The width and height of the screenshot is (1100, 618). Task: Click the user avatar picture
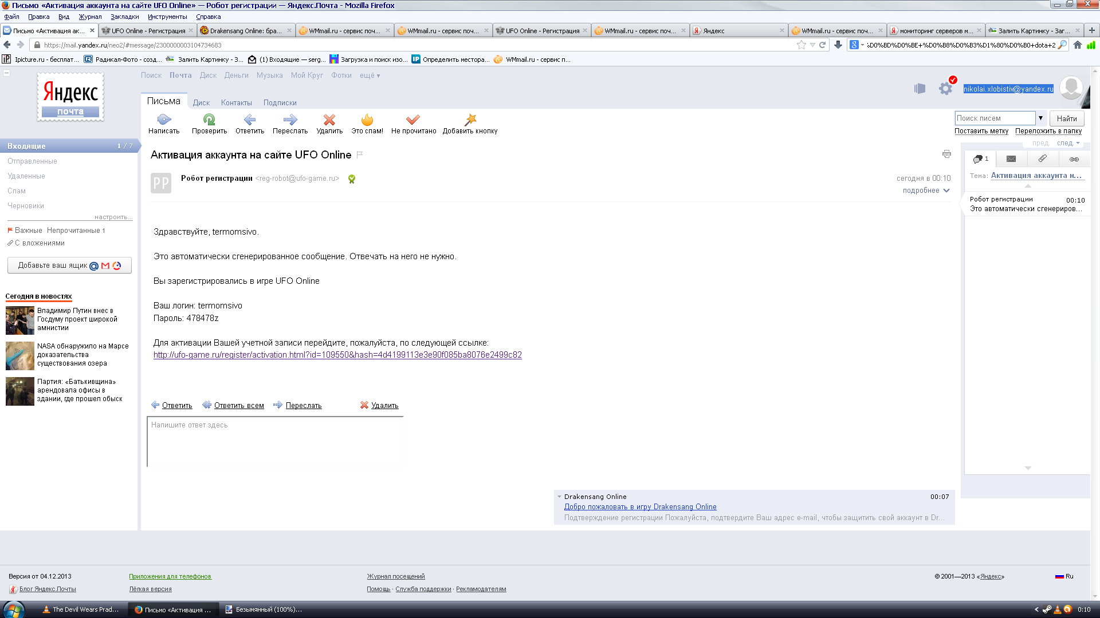tap(1071, 88)
